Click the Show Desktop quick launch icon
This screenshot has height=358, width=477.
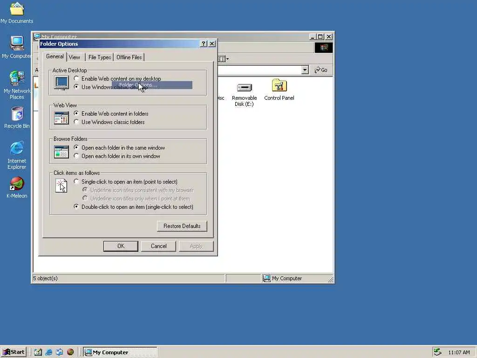click(38, 352)
